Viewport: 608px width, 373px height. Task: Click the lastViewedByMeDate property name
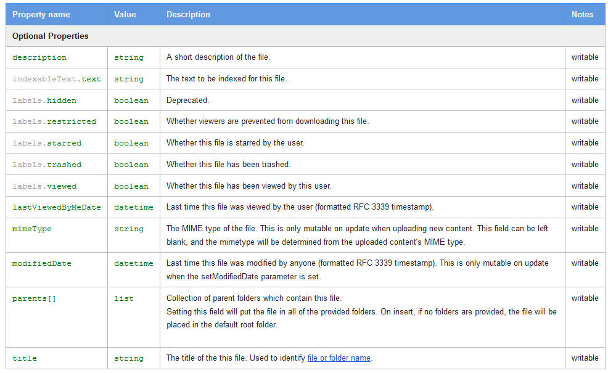[x=57, y=207]
